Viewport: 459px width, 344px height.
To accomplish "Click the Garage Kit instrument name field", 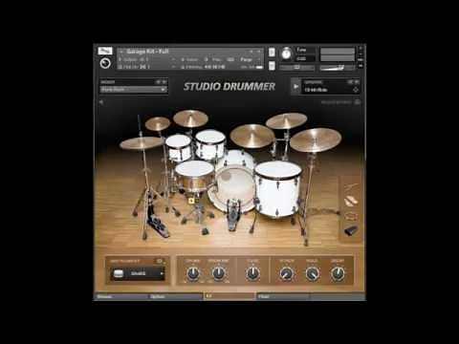I will point(185,52).
